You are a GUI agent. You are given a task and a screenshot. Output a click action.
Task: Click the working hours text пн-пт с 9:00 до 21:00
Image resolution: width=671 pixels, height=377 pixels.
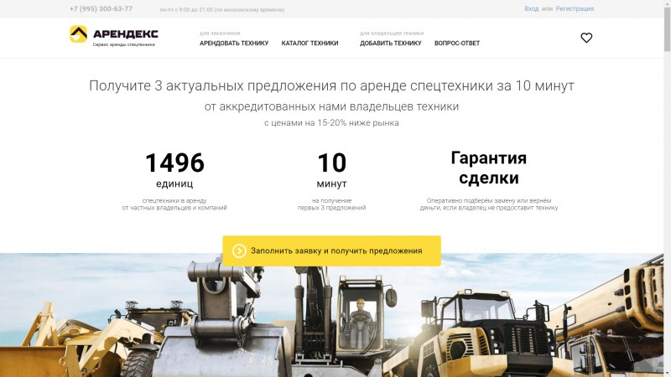tap(222, 9)
